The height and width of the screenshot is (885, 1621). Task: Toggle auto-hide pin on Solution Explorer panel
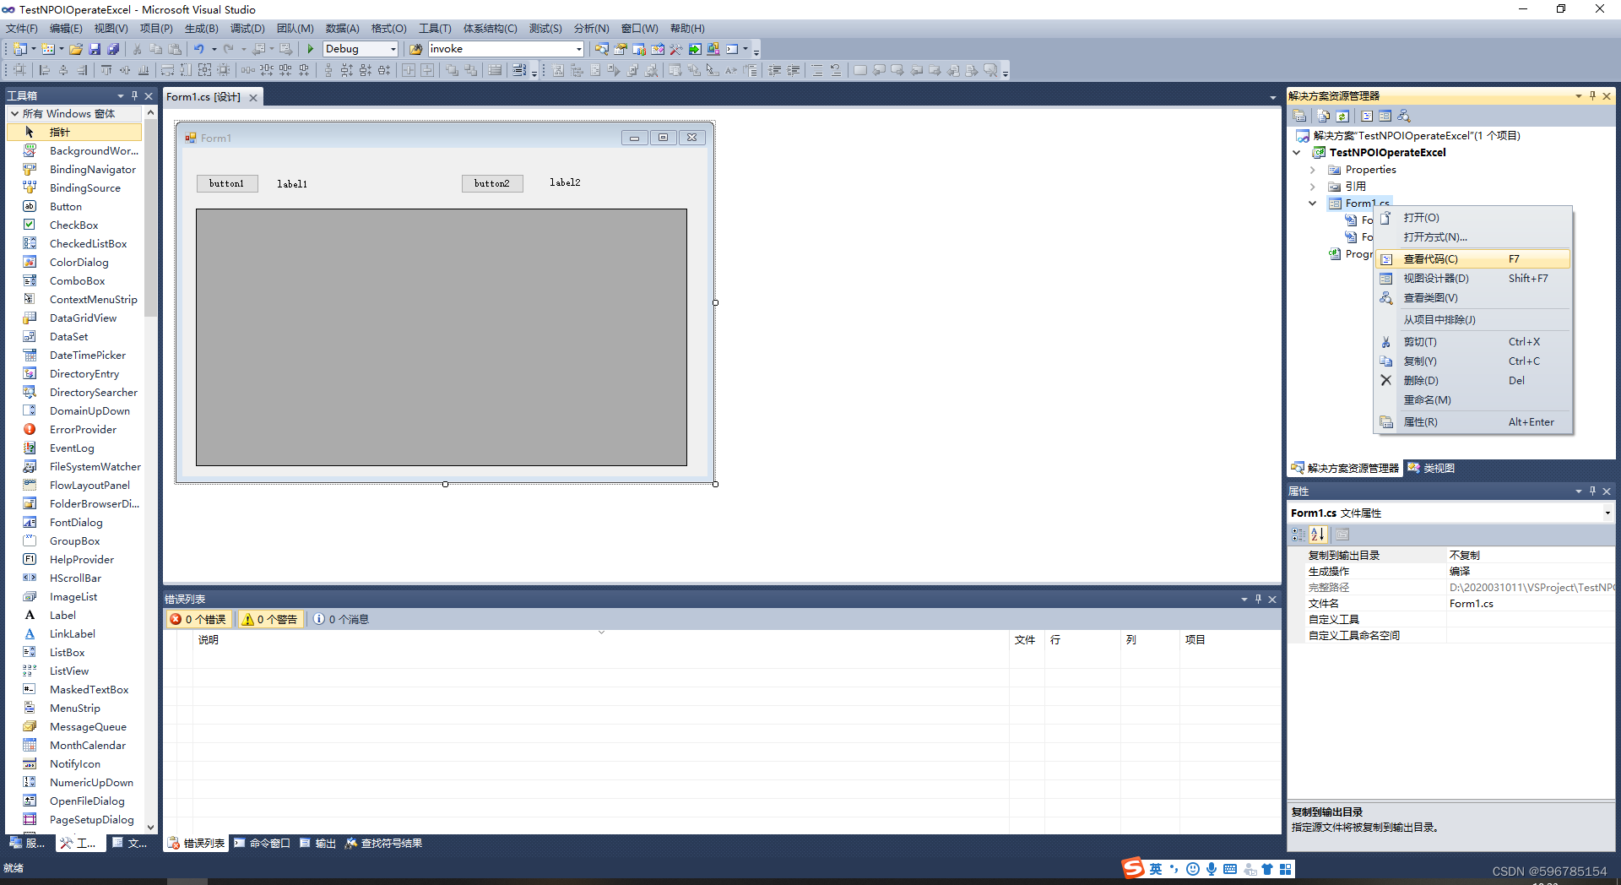pos(1592,95)
